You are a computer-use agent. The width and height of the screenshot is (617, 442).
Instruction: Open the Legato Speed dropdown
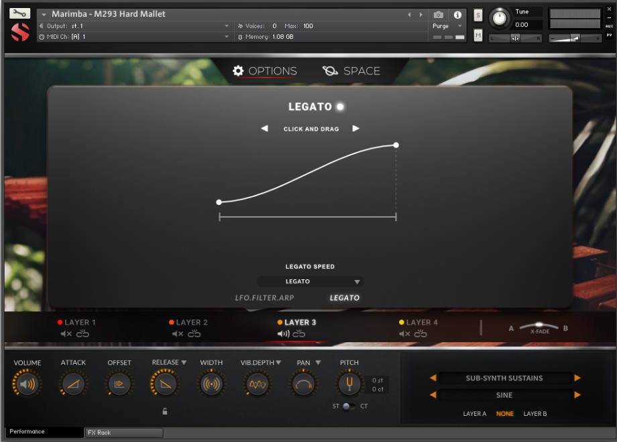tap(310, 281)
